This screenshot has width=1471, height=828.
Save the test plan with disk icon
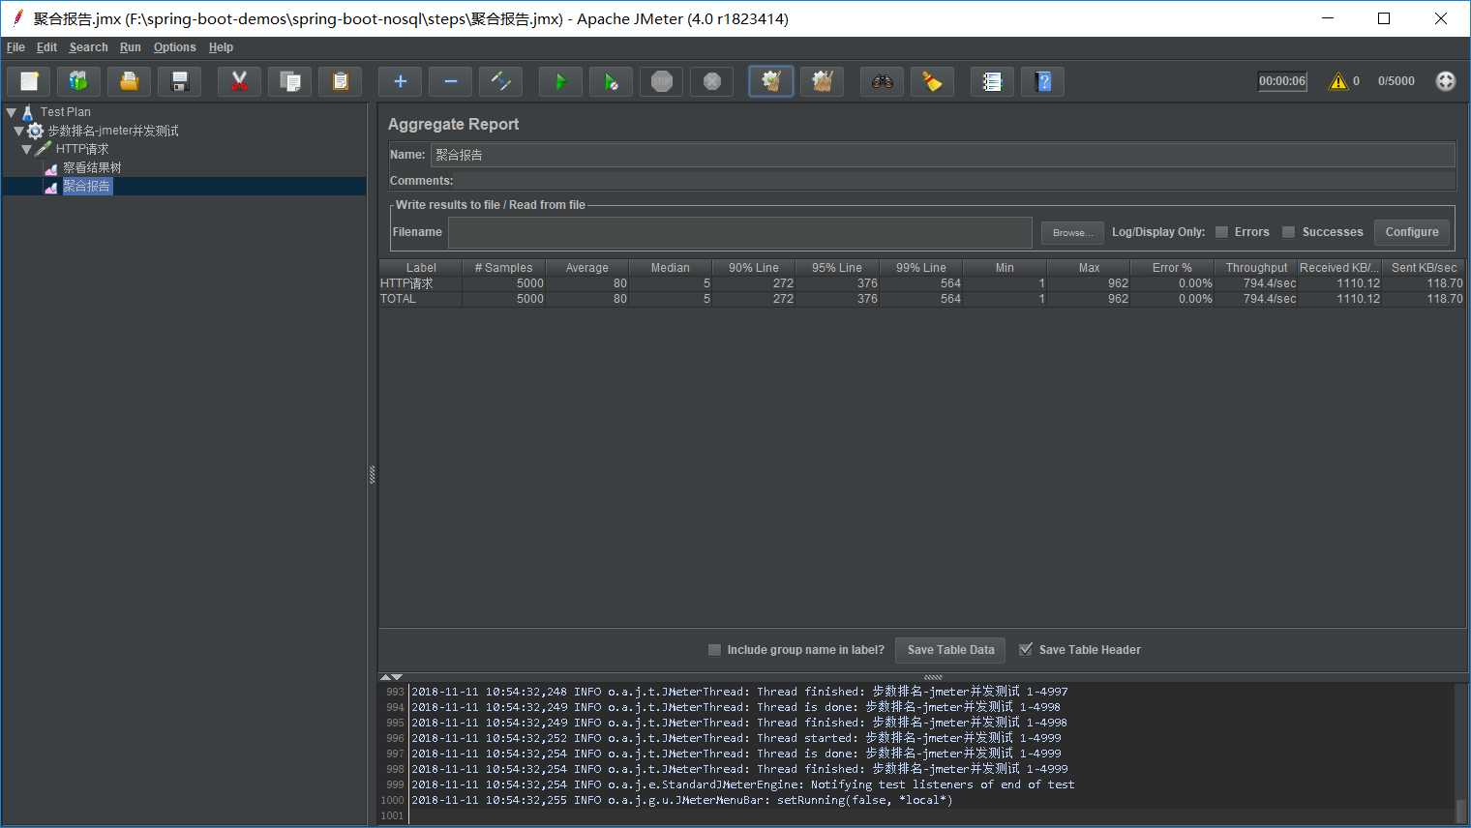(x=179, y=81)
